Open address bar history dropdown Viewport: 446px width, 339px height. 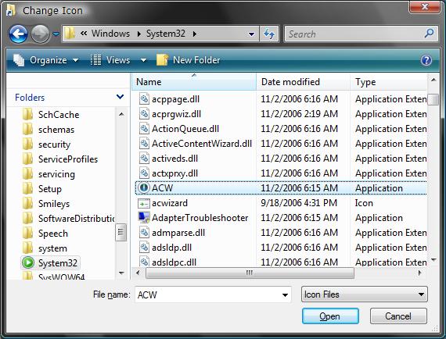pyautogui.click(x=251, y=34)
